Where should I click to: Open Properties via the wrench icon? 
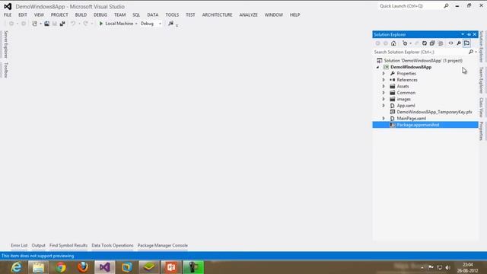(x=459, y=43)
